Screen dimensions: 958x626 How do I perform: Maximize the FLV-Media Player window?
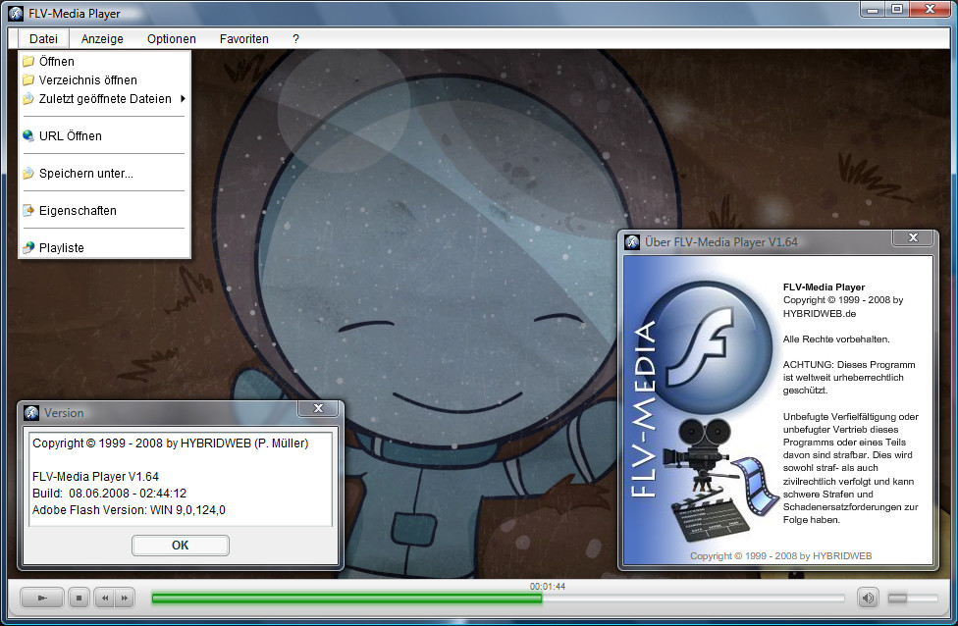coord(897,10)
